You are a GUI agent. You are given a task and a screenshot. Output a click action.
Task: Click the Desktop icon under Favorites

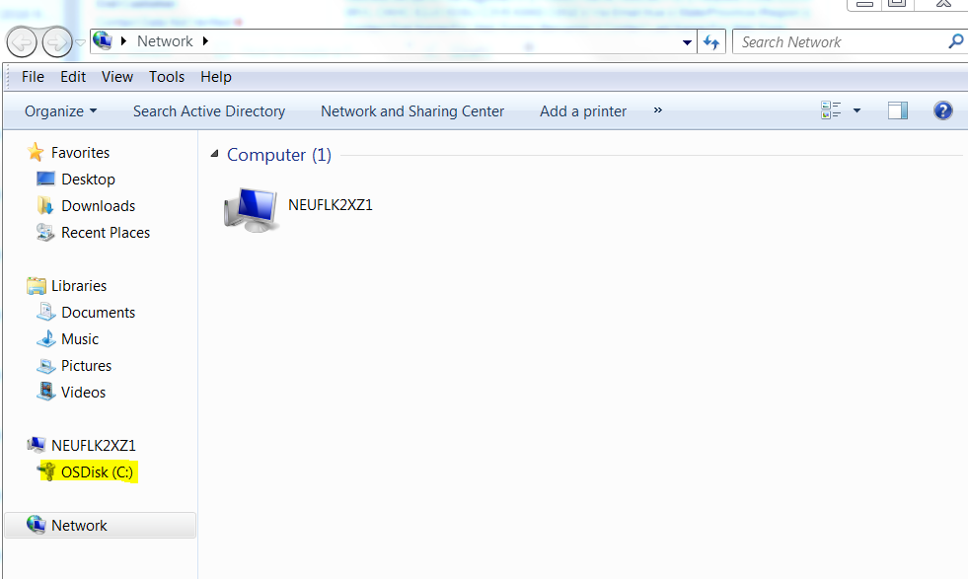click(x=45, y=179)
